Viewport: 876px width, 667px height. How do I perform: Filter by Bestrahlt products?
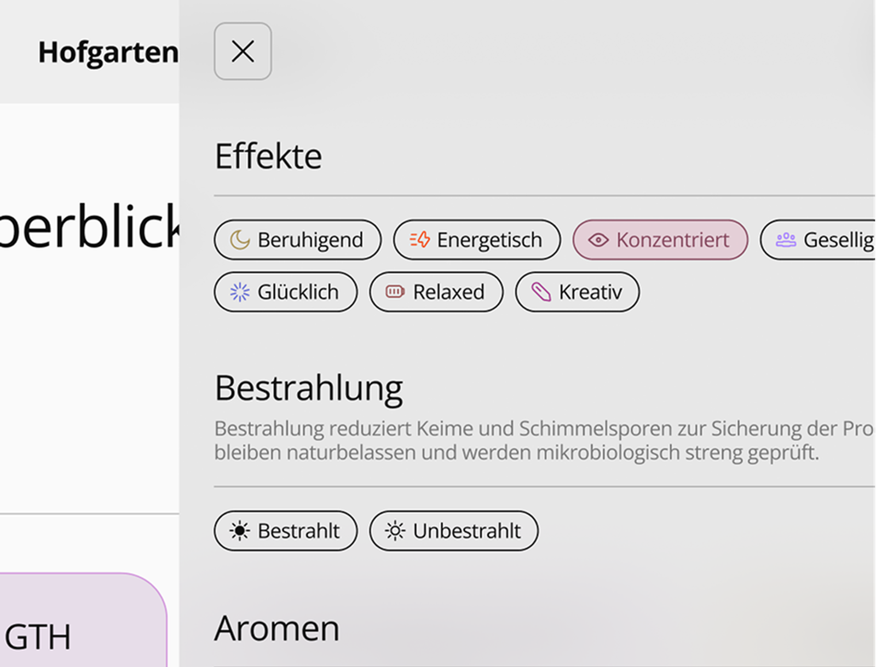286,531
